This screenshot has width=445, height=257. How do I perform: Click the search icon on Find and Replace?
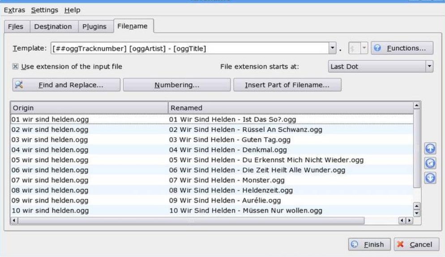19,85
